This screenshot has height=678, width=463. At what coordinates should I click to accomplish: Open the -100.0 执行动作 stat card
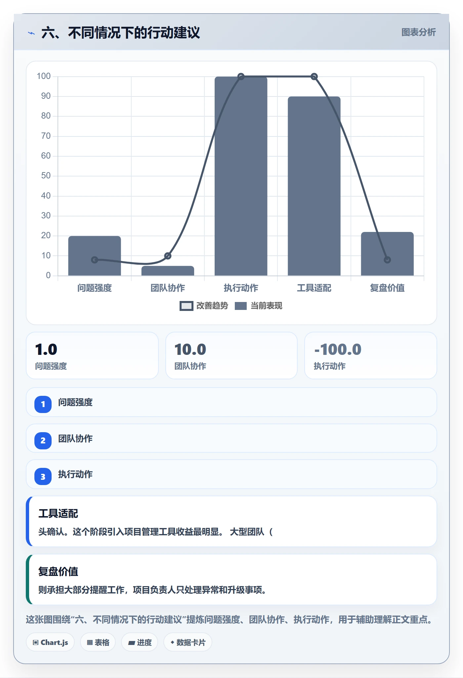(x=371, y=356)
